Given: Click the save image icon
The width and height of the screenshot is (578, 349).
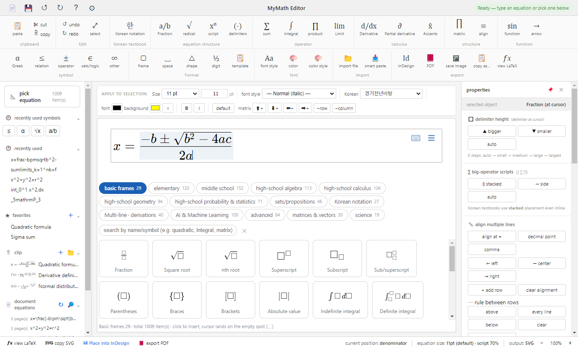Looking at the screenshot, I should click(456, 61).
